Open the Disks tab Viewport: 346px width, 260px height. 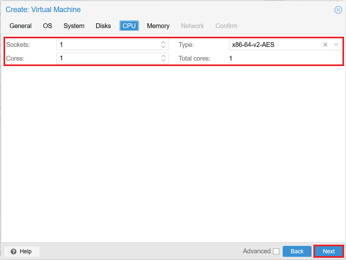point(103,26)
